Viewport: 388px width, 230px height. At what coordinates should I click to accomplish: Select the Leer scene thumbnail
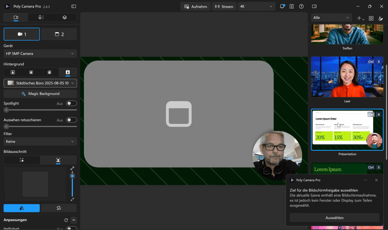[347, 77]
